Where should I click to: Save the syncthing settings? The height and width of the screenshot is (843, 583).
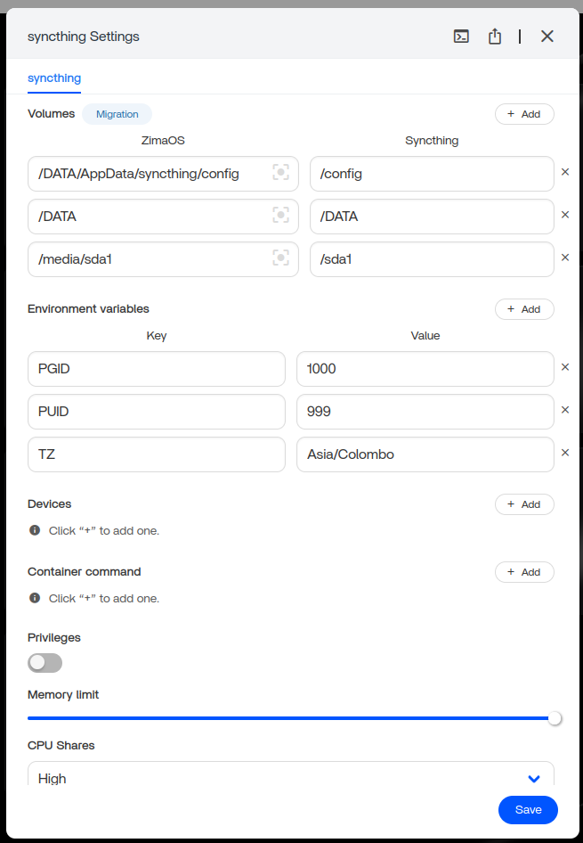pos(528,810)
